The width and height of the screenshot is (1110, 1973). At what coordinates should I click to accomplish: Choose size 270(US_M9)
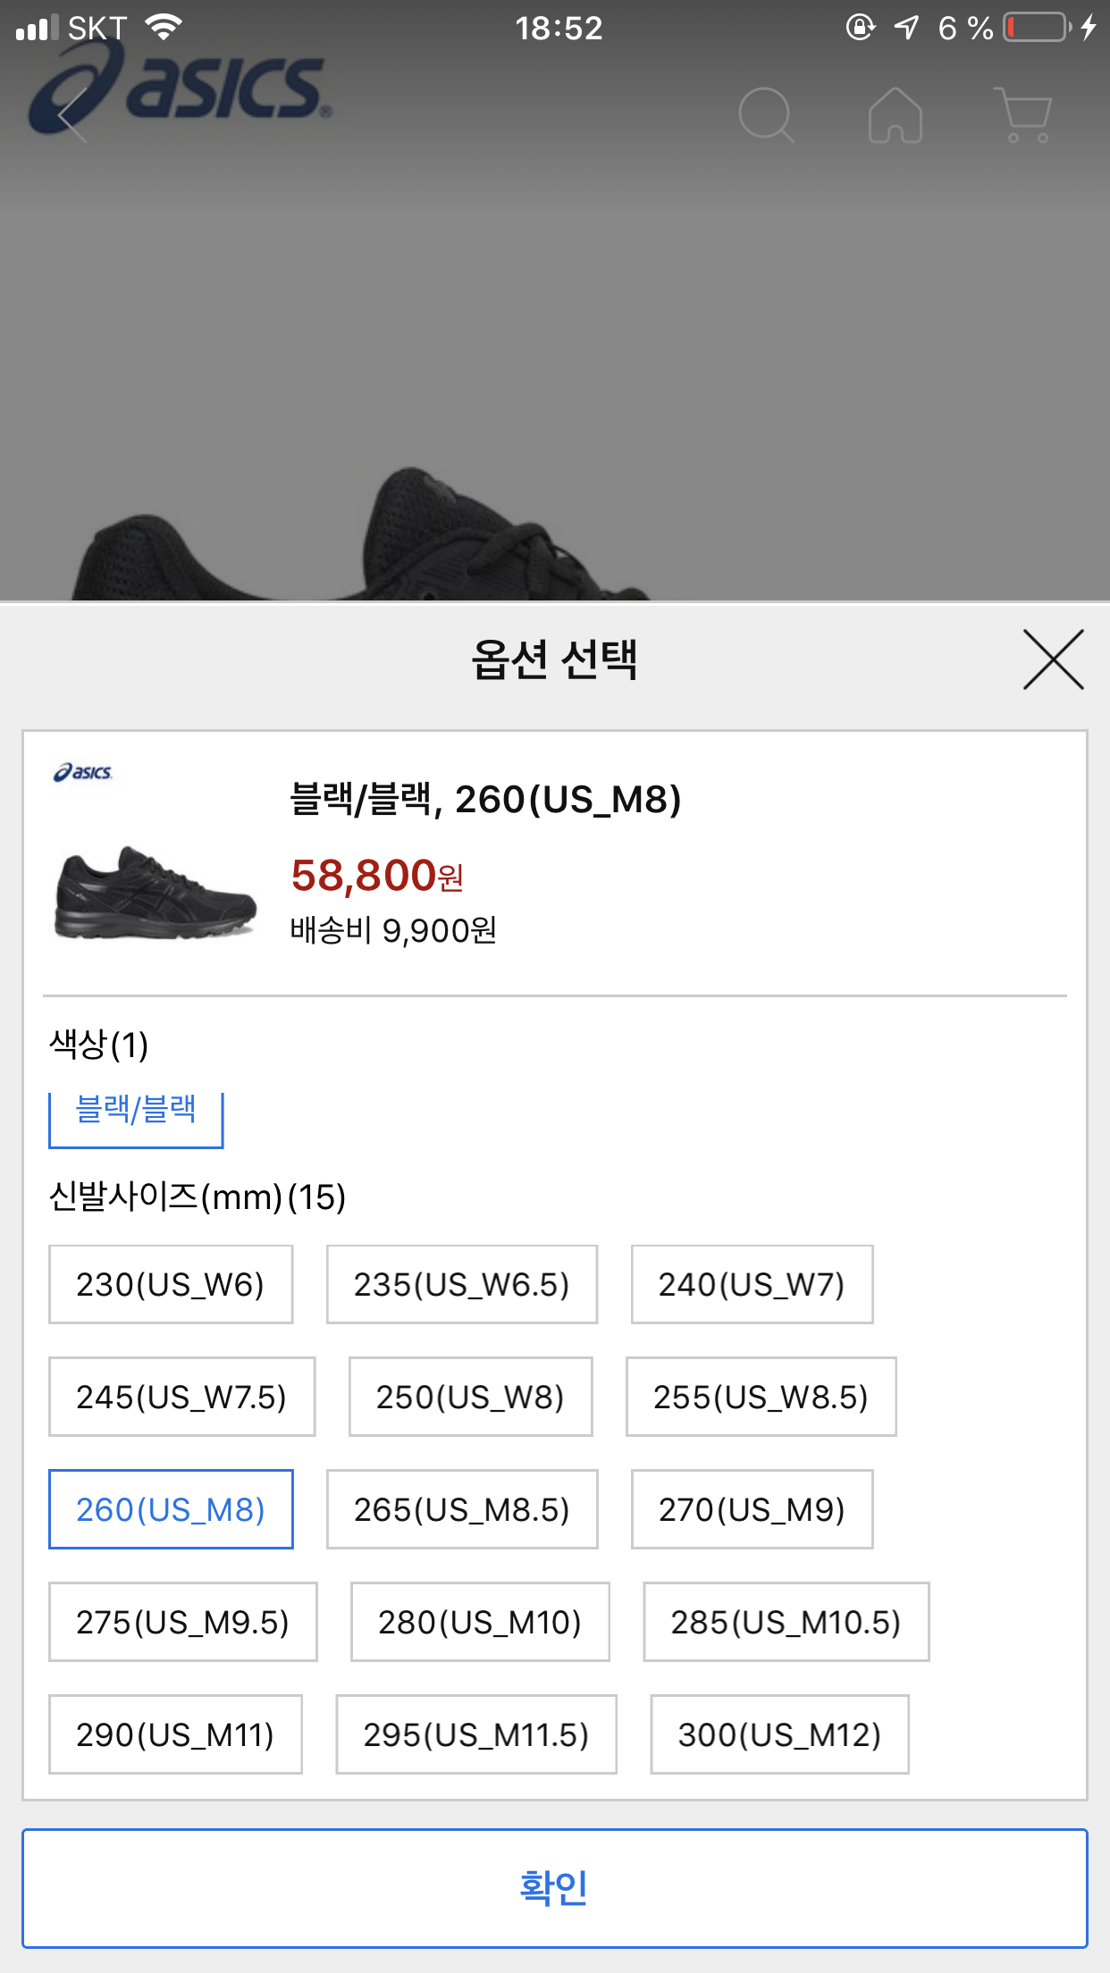[x=752, y=1509]
